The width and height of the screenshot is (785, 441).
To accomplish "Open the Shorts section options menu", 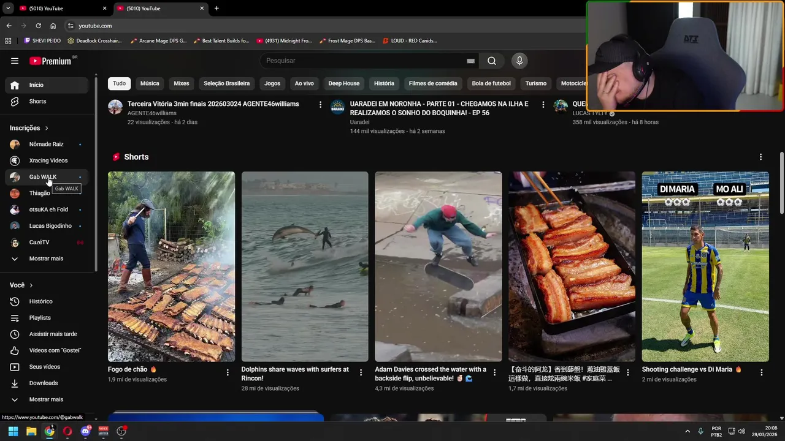I will 760,157.
